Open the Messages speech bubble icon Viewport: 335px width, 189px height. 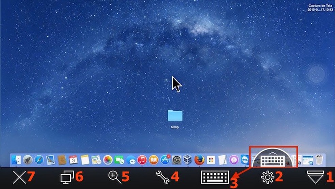click(x=131, y=160)
